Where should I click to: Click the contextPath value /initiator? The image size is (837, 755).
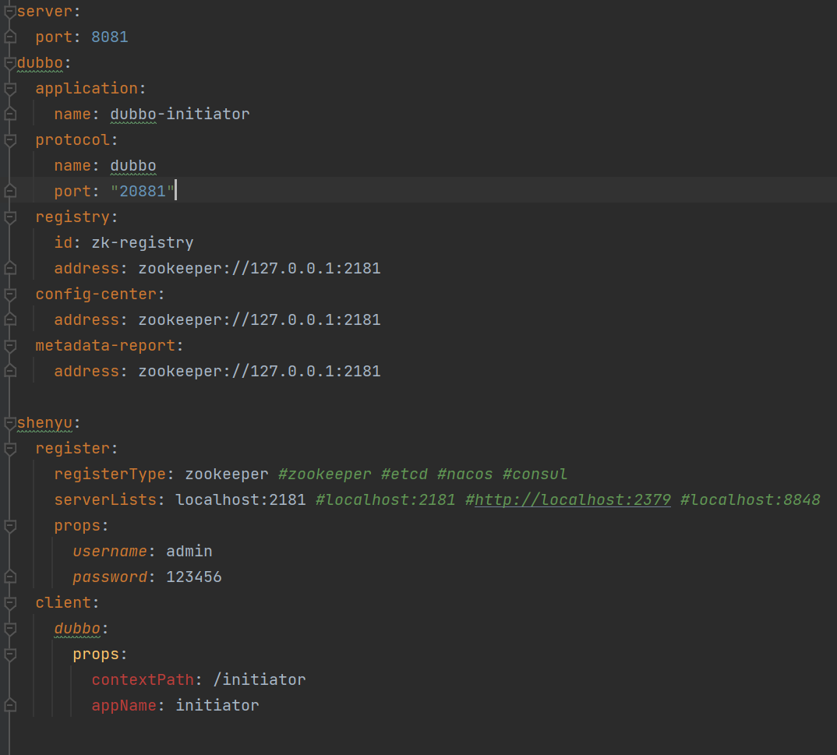(259, 679)
